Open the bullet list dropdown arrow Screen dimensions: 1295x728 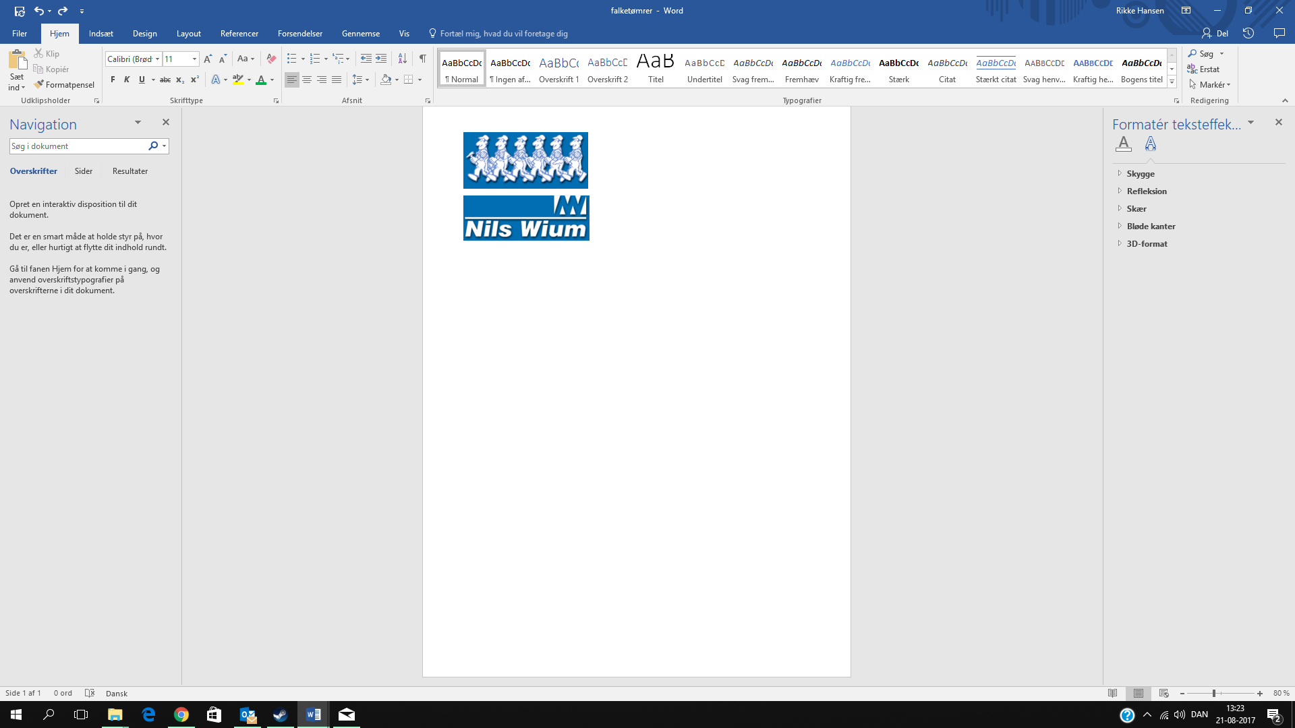[x=303, y=59]
